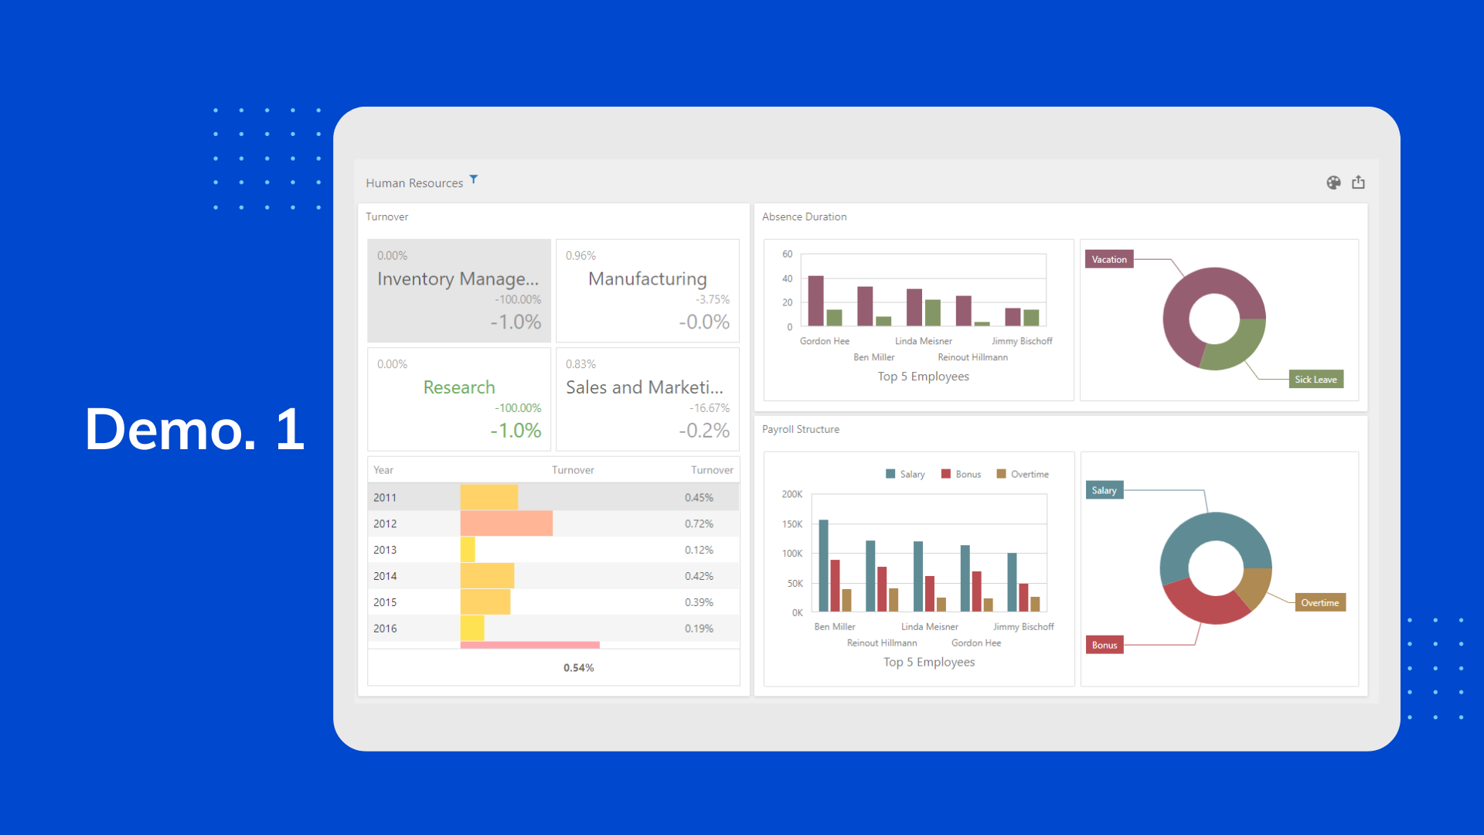The height and width of the screenshot is (835, 1484).
Task: Click the Vacation pie chart label
Action: click(x=1108, y=259)
